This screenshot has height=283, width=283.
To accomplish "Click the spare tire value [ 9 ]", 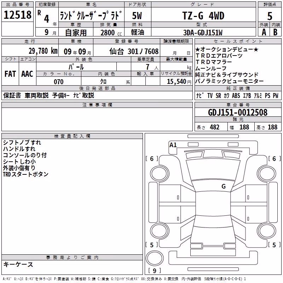I will [x=155, y=271].
